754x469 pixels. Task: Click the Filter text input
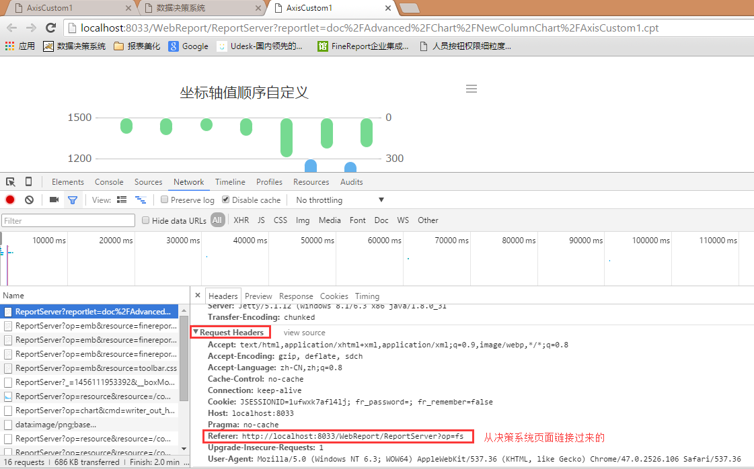pyautogui.click(x=69, y=220)
